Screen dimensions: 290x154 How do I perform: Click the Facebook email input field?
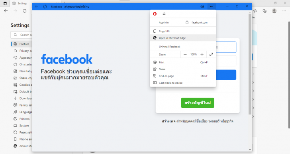(226, 47)
